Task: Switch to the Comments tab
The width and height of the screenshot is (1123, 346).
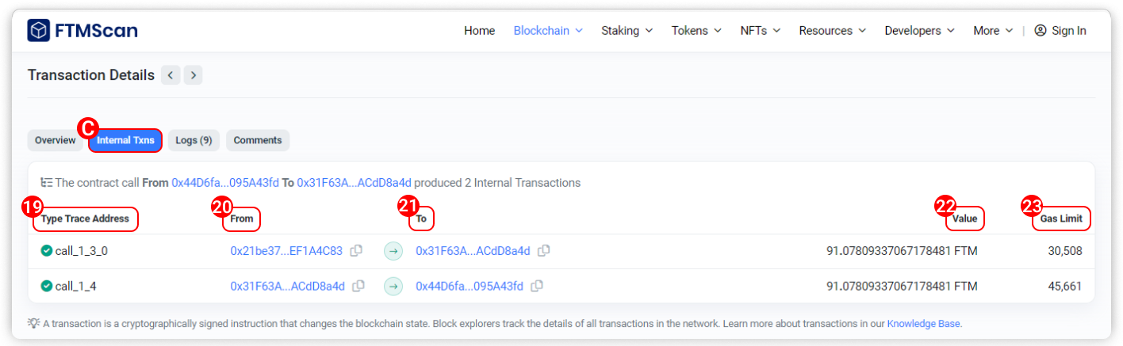Action: [258, 140]
